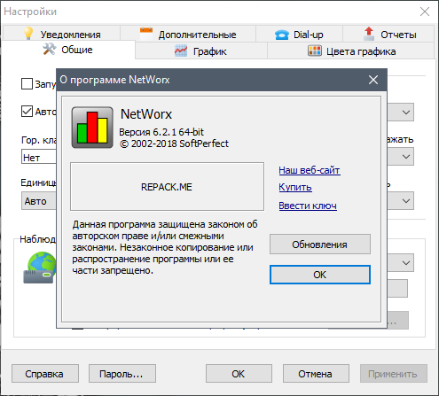Click the Отмена button

(316, 374)
